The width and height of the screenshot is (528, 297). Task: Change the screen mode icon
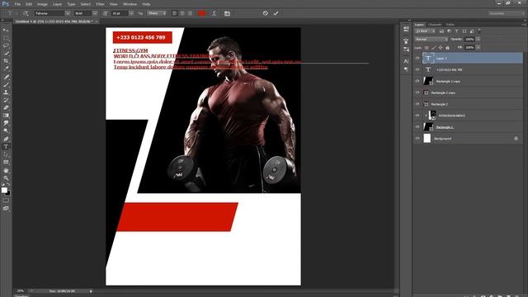(x=6, y=209)
